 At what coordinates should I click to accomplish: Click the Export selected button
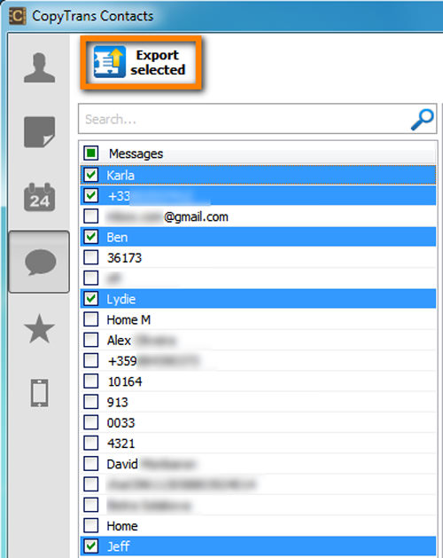pyautogui.click(x=141, y=62)
